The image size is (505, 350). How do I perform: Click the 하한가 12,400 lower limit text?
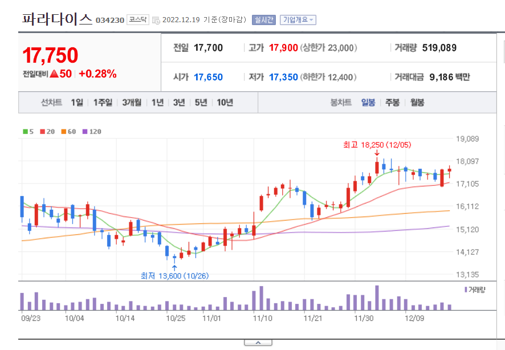(x=328, y=78)
